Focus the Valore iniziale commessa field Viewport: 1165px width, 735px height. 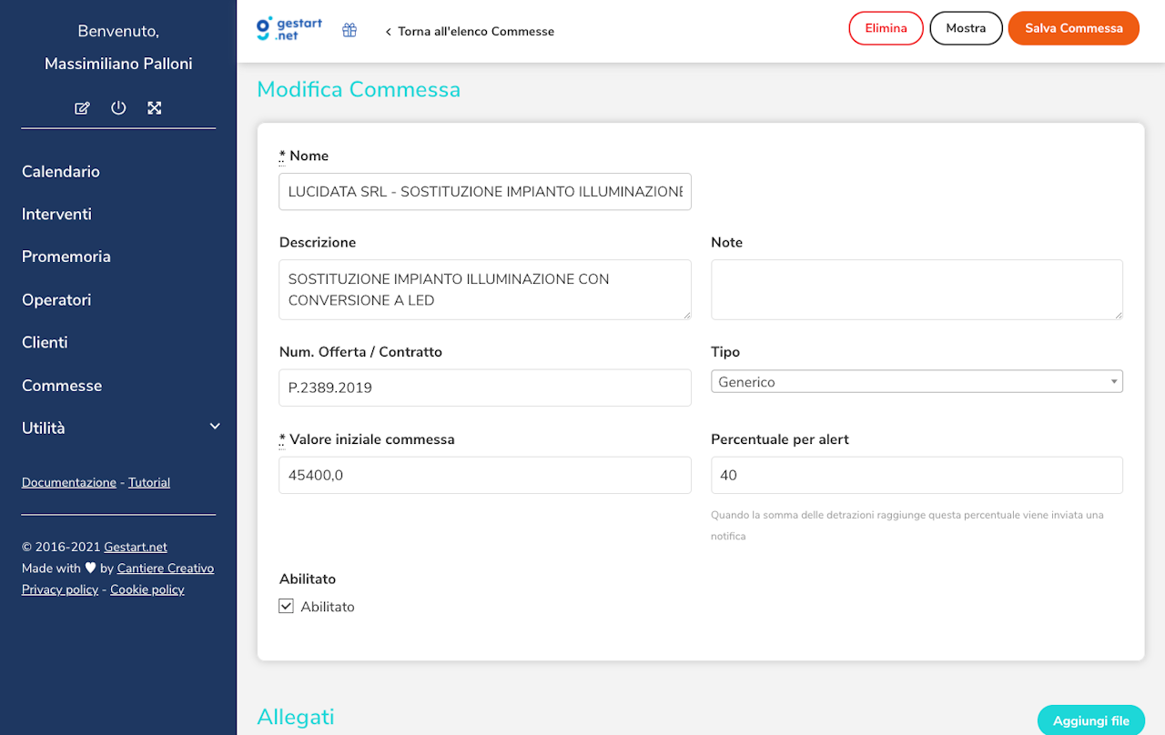coord(484,475)
